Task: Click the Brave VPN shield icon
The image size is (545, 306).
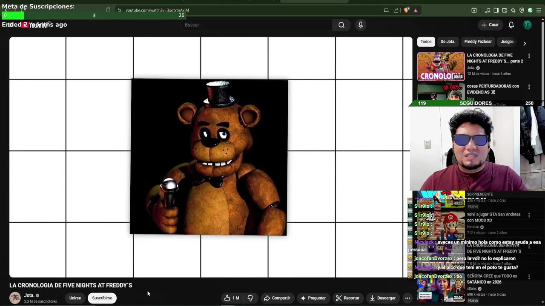Action: tap(522, 10)
